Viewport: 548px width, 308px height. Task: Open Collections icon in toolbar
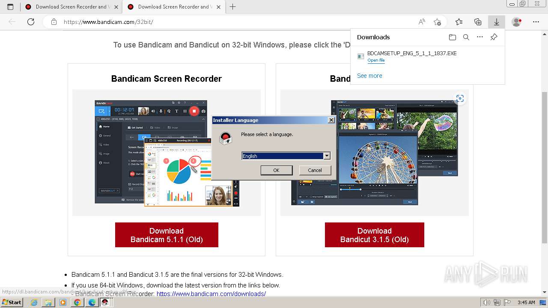tap(478, 22)
